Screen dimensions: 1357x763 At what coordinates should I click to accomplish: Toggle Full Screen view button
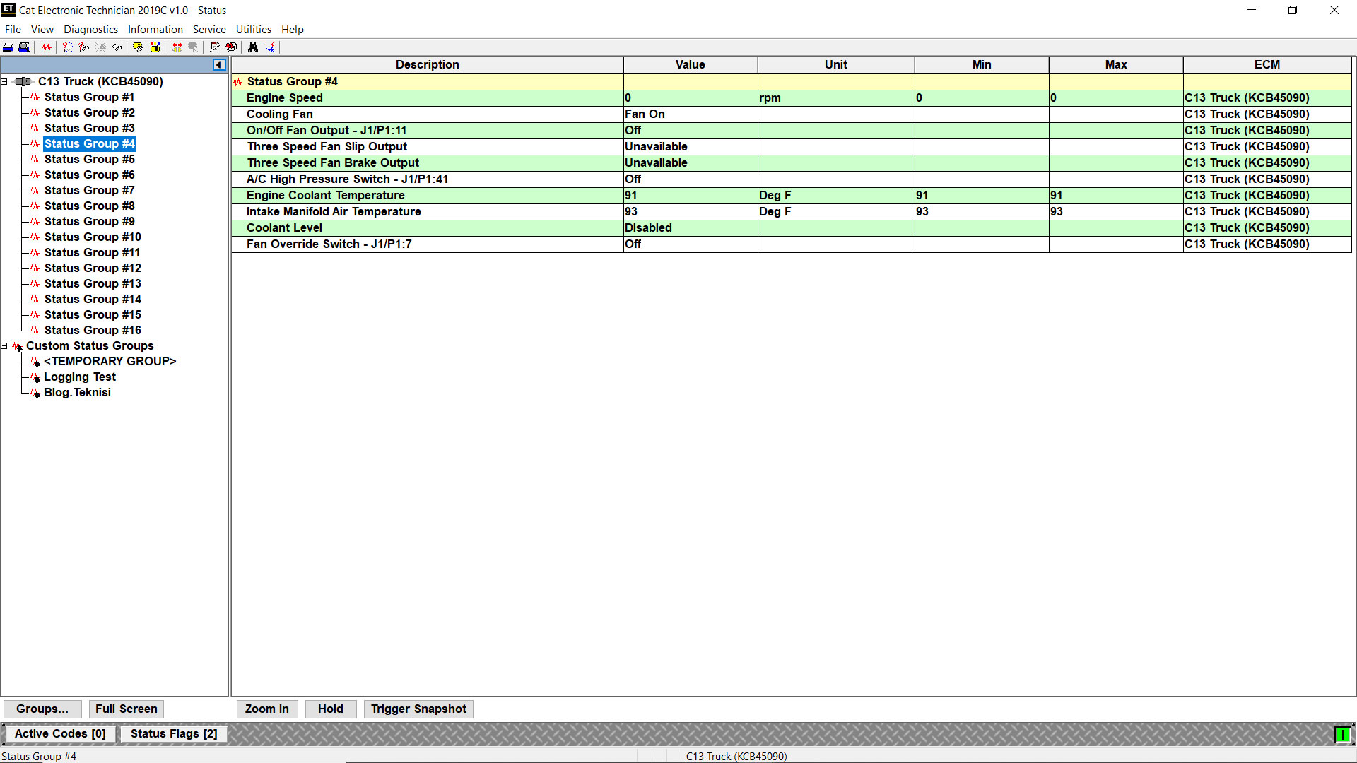126,709
